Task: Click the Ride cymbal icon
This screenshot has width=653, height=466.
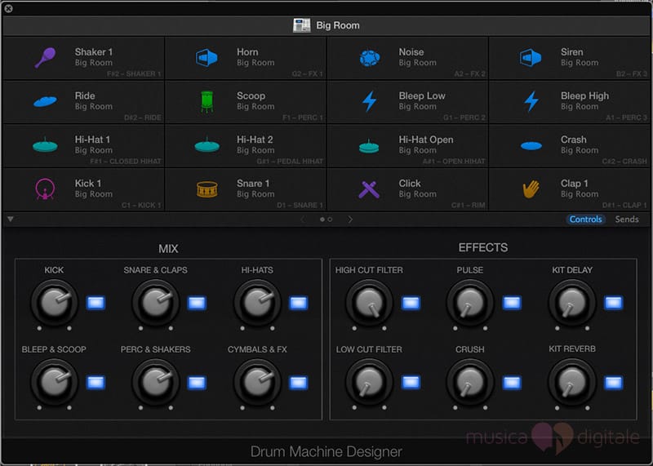Action: click(45, 101)
